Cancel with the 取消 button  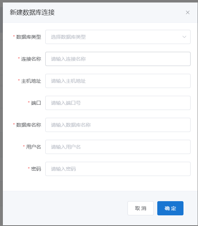point(141,208)
